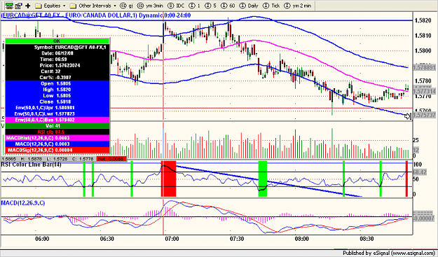Expand the Other Intervals dropdown arrow
This screenshot has width=438, height=257.
(115, 6)
